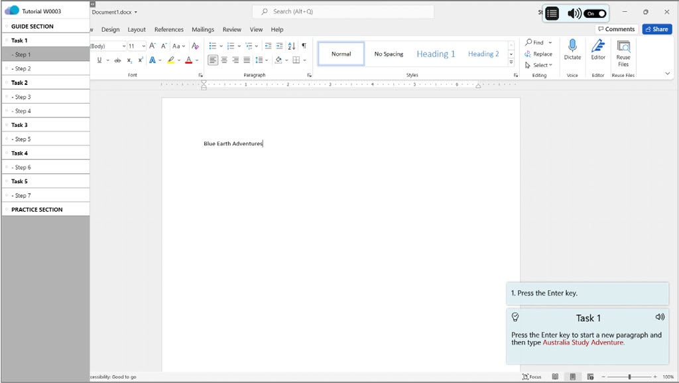Click the Share button
The height and width of the screenshot is (383, 679).
[656, 29]
